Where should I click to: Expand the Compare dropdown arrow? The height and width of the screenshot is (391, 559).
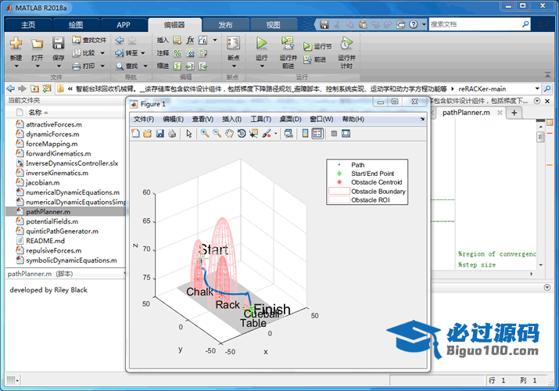(102, 53)
